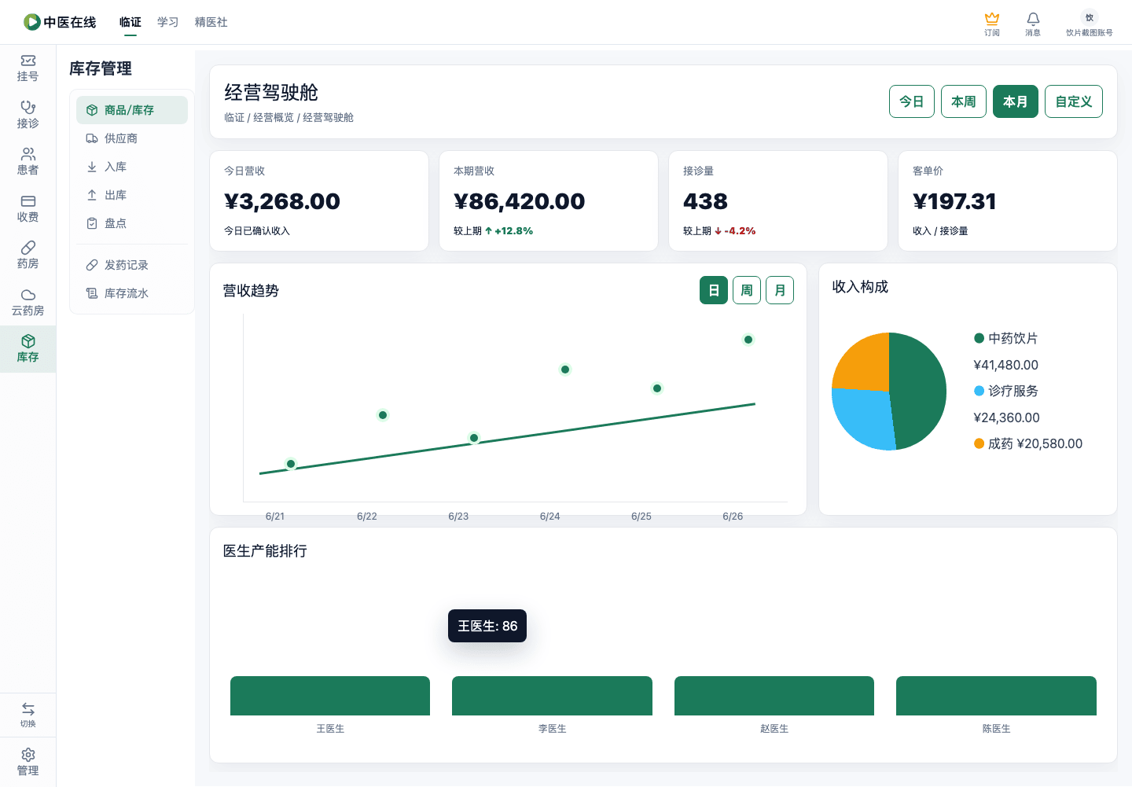Screen dimensions: 1132x787
Task: Click 经营概览 in the breadcrumb
Action: tap(274, 117)
